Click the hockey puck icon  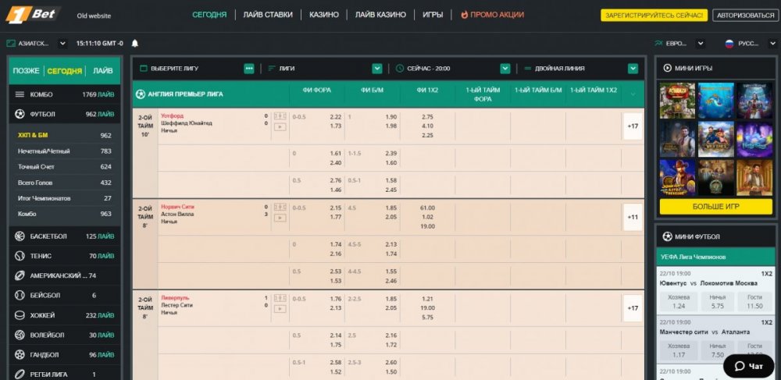click(x=20, y=314)
